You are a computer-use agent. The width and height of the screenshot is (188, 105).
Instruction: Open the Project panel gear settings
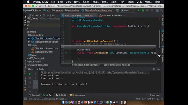pos(53,15)
